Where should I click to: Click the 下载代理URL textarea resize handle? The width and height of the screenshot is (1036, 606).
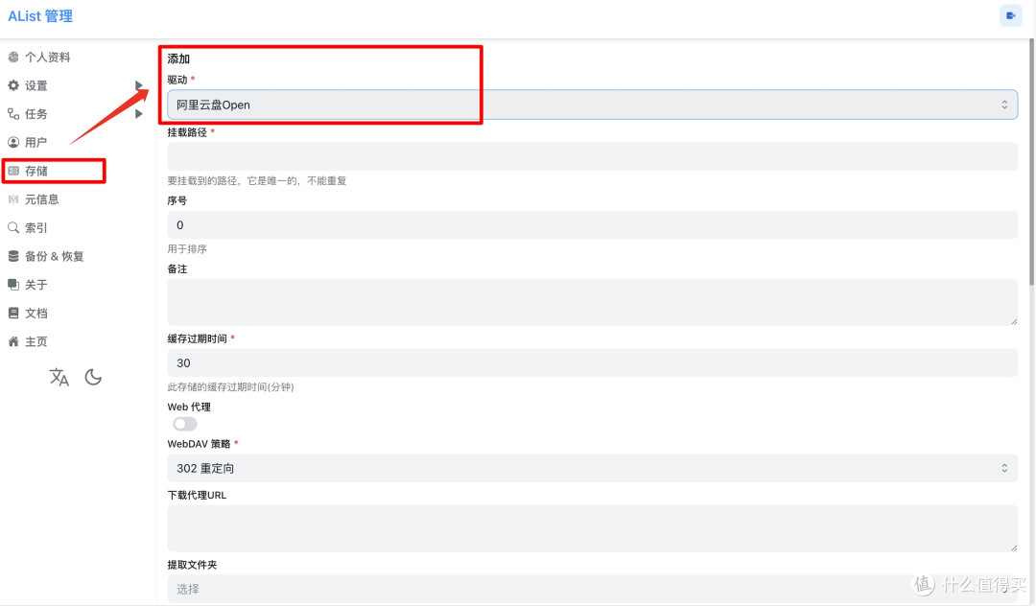tap(1014, 548)
